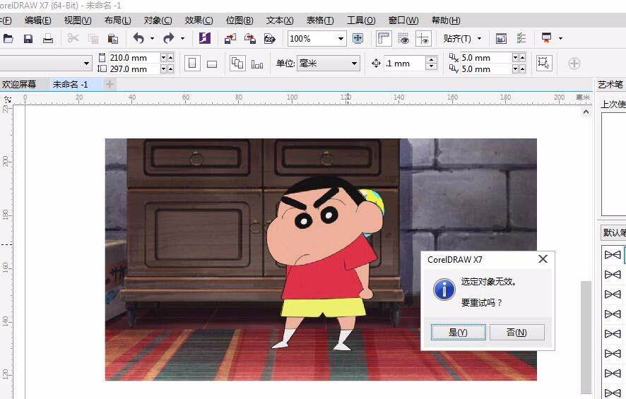This screenshot has width=626, height=399.
Task: Click the Export icon
Action: click(x=250, y=39)
